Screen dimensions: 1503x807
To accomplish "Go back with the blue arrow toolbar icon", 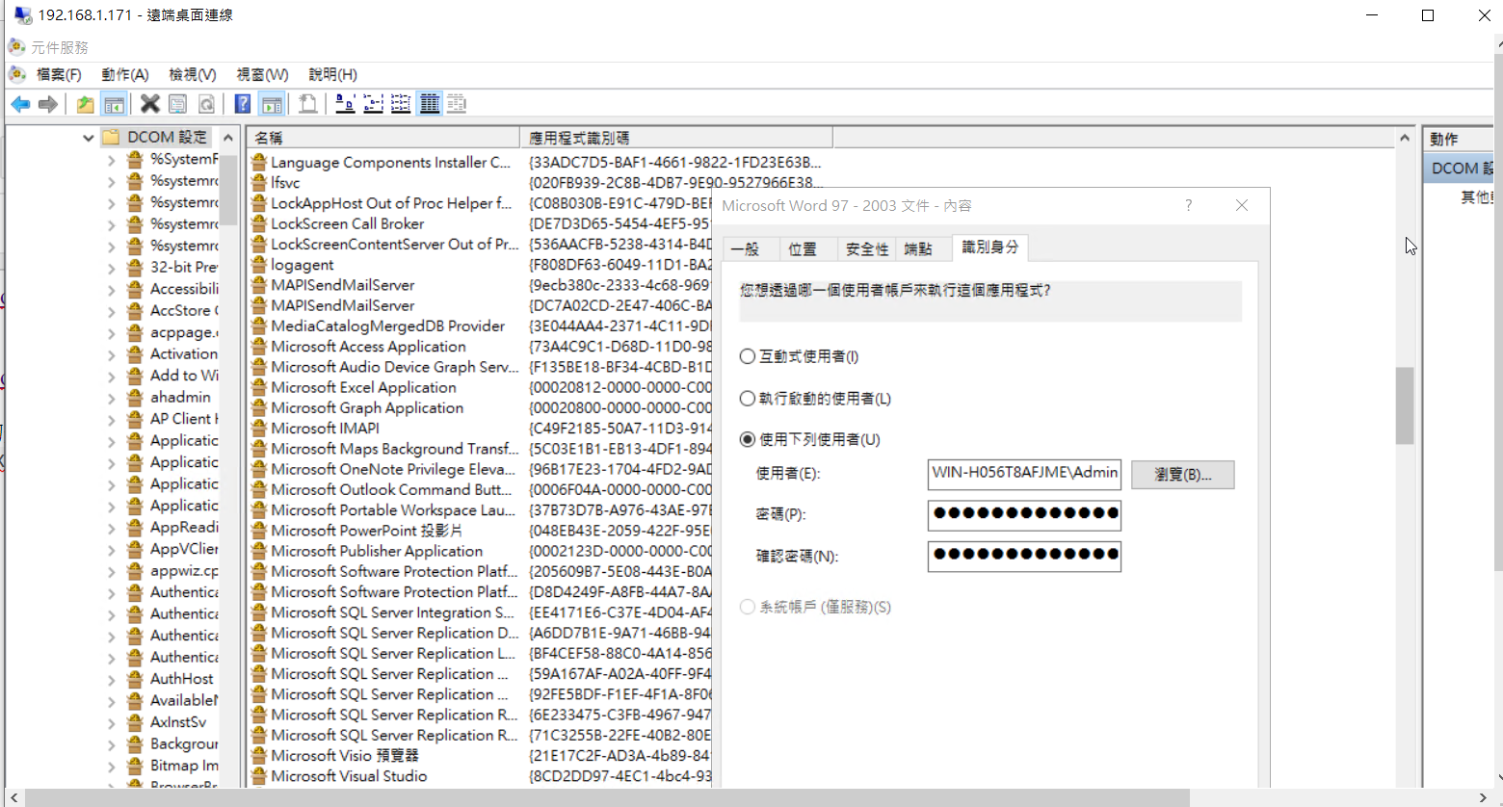I will [x=20, y=104].
